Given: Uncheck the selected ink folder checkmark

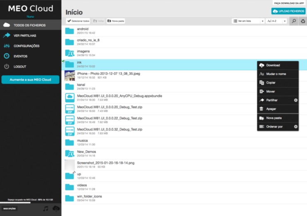Looking at the screenshot, I should pos(63,61).
